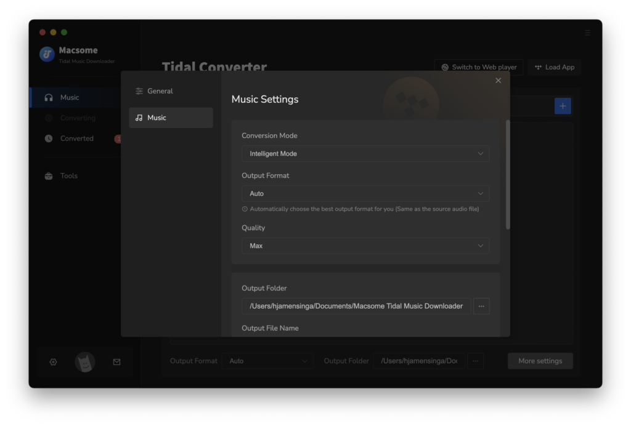This screenshot has height=426, width=631.
Task: Open the hamburger menu at top right
Action: pyautogui.click(x=587, y=33)
